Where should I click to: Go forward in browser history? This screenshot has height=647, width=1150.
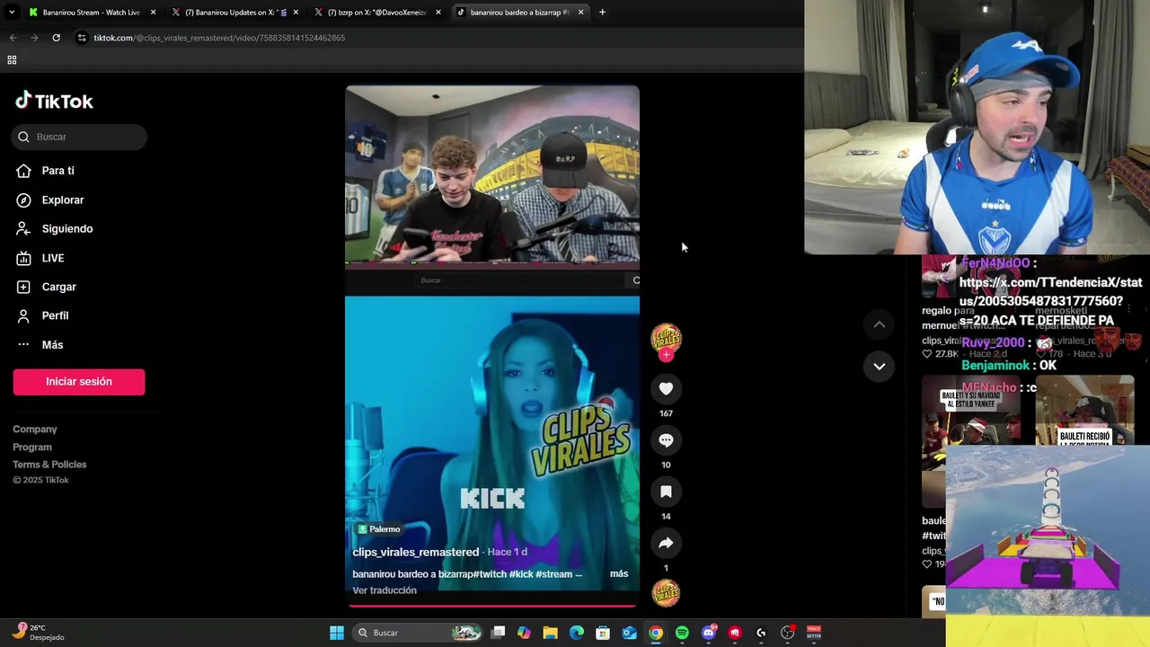(34, 38)
